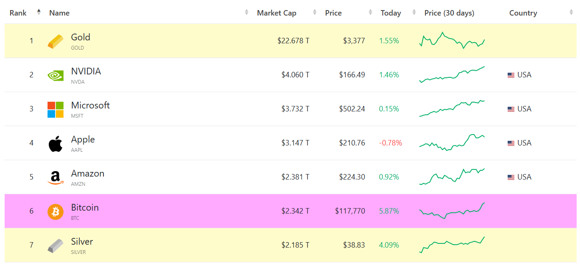Click Gold's 1.55% daily change

[389, 41]
